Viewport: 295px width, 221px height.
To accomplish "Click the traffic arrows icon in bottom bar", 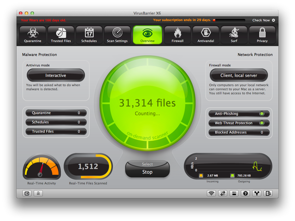I will [223, 193].
